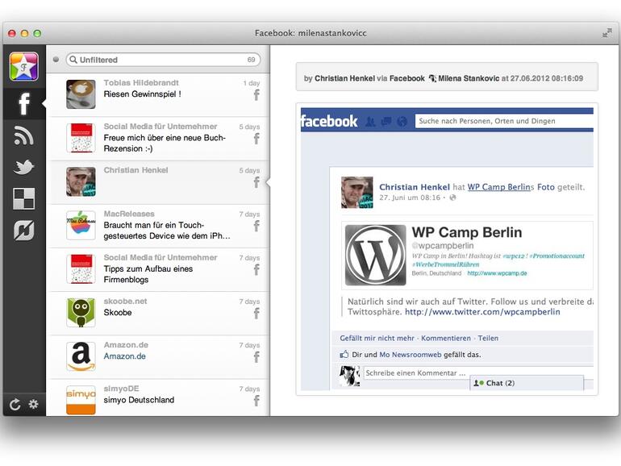Select 'Tipps zum Aufbau eines Firmenblogs' post
This screenshot has width=621, height=466.
(x=148, y=274)
